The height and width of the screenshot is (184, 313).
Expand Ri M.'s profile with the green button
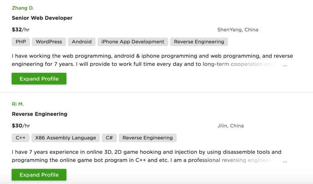[39, 175]
